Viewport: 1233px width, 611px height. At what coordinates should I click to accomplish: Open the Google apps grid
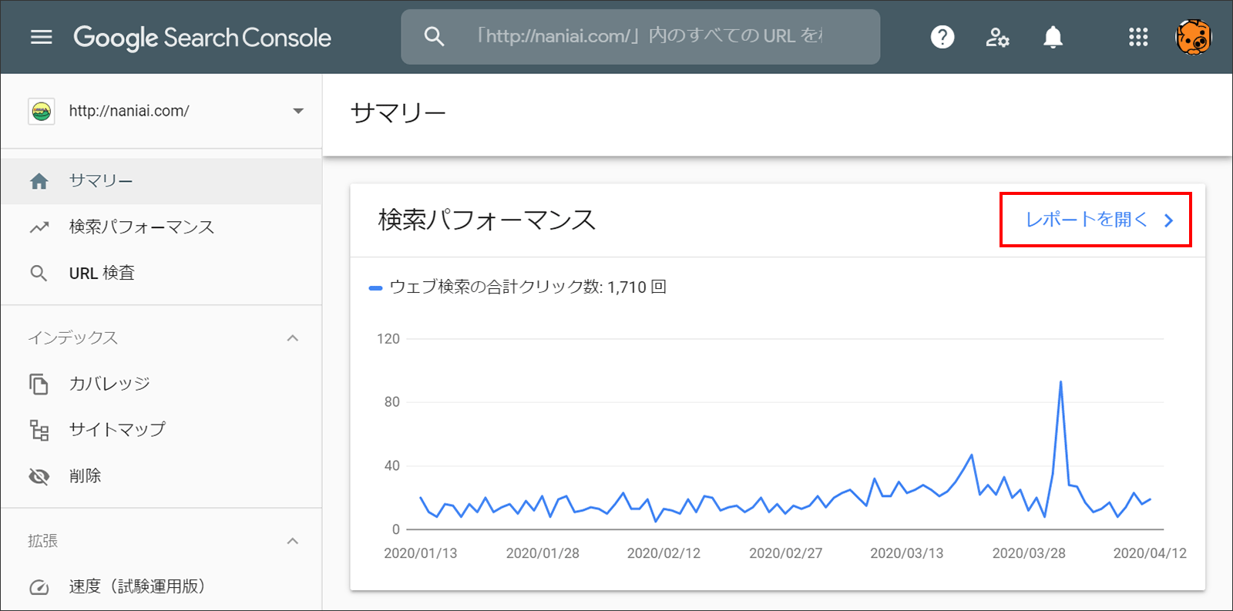pyautogui.click(x=1138, y=37)
